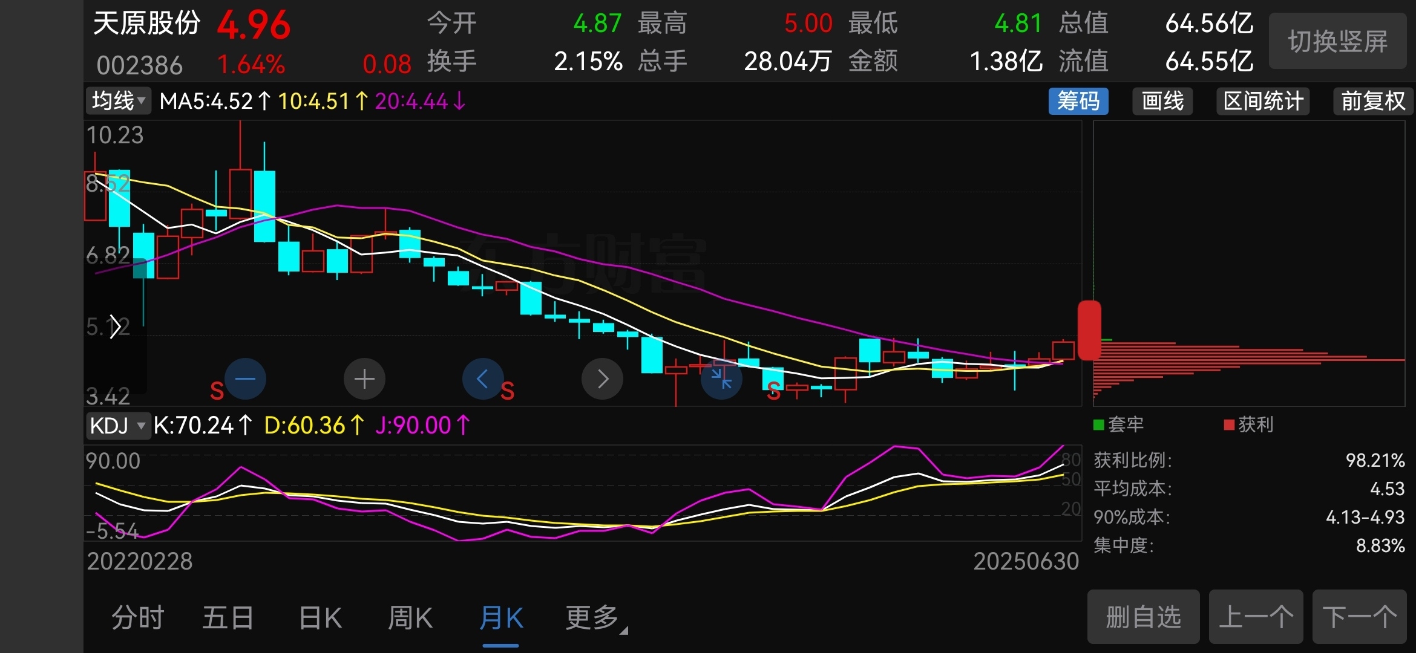The height and width of the screenshot is (653, 1416).
Task: Tap the green 套牢 legend marker
Action: [x=1099, y=425]
